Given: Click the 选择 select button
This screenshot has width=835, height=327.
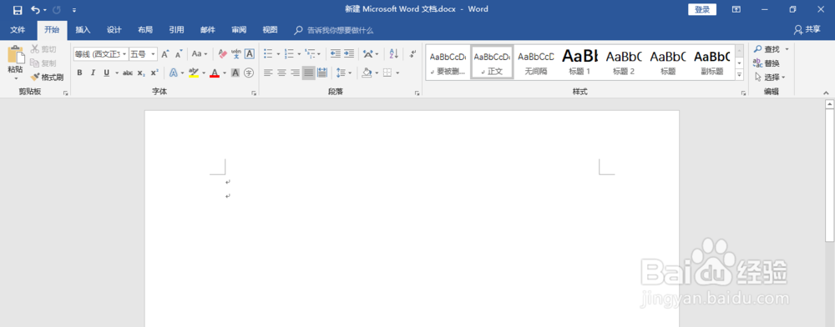Looking at the screenshot, I should click(x=770, y=77).
